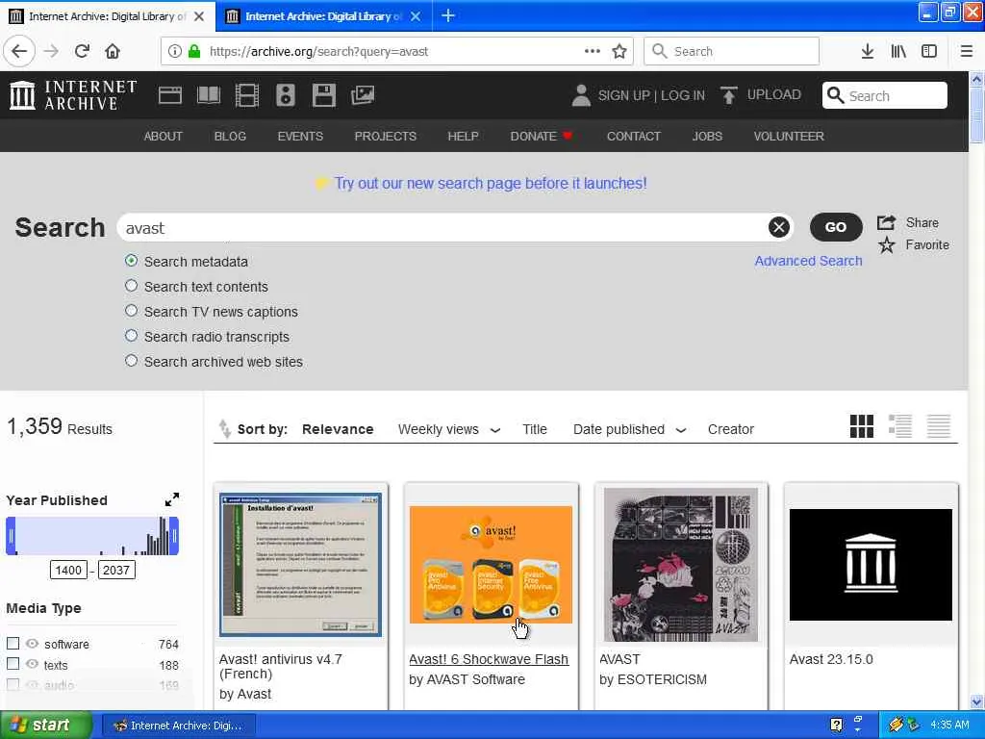Click the Share icon
The width and height of the screenshot is (985, 739).
point(886,222)
